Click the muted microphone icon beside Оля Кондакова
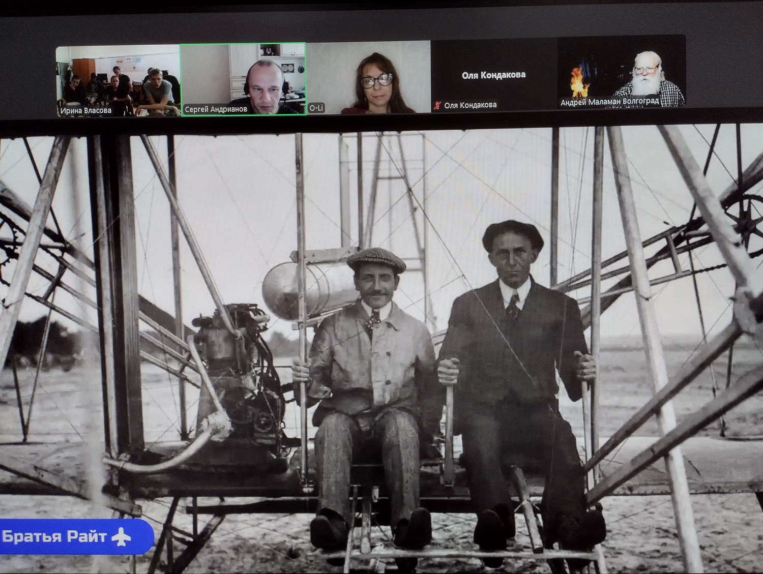Screen dimensions: 763x574 (x=437, y=106)
